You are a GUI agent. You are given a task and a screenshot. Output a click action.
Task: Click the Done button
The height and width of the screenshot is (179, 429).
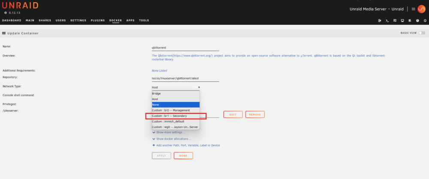(x=183, y=156)
